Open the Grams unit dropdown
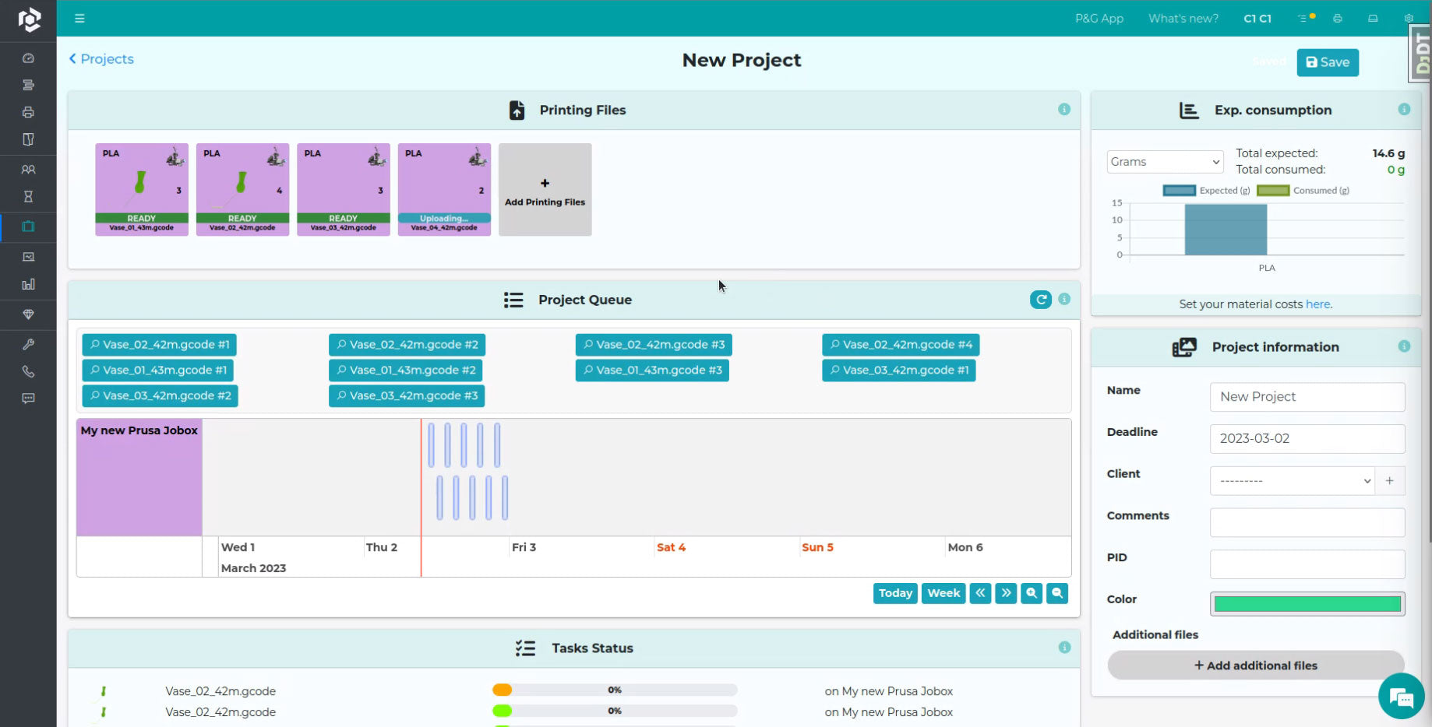 (x=1165, y=162)
